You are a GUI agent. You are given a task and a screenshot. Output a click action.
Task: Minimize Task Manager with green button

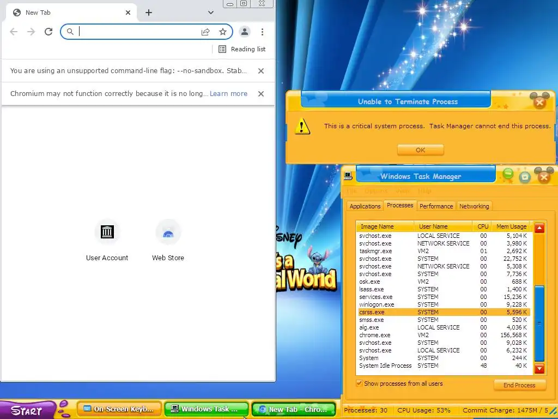508,174
